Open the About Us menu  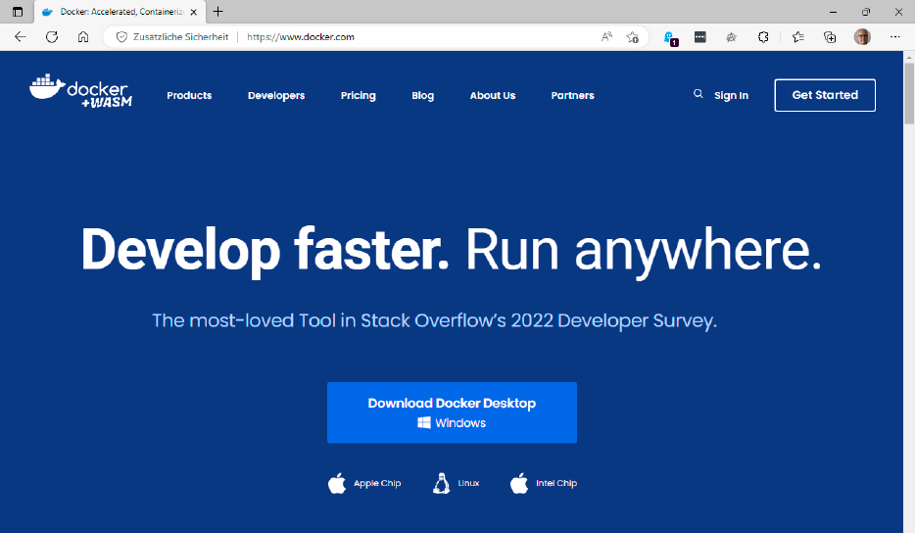click(x=493, y=95)
